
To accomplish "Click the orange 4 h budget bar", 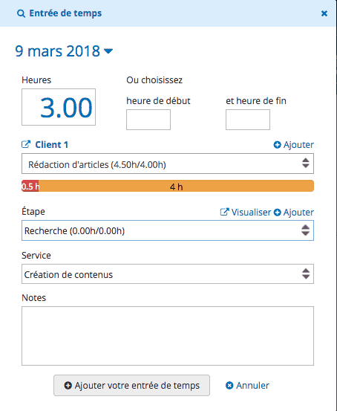I will [176, 186].
